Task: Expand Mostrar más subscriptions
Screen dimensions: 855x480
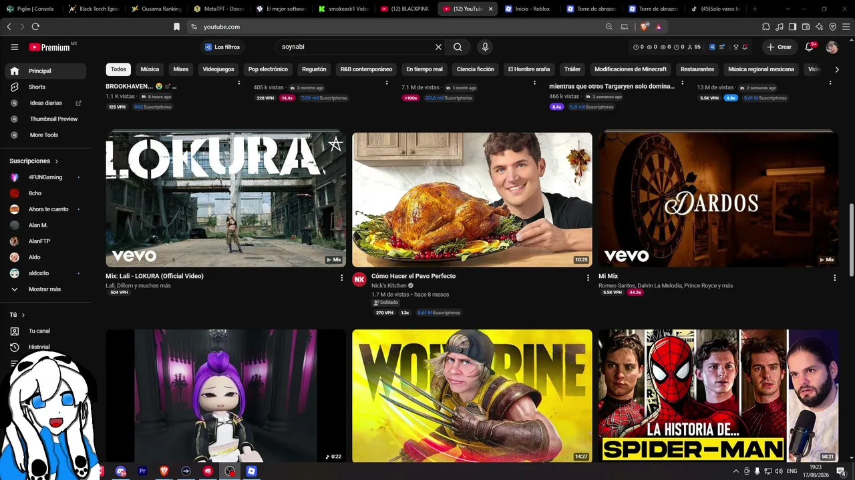Action: click(45, 289)
